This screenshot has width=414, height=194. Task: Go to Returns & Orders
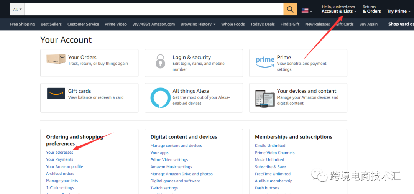click(x=372, y=9)
